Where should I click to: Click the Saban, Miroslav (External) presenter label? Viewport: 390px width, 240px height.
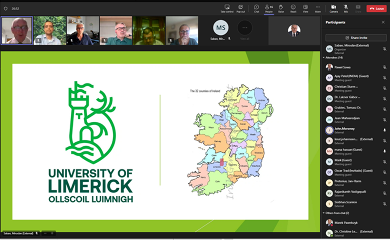[20, 233]
